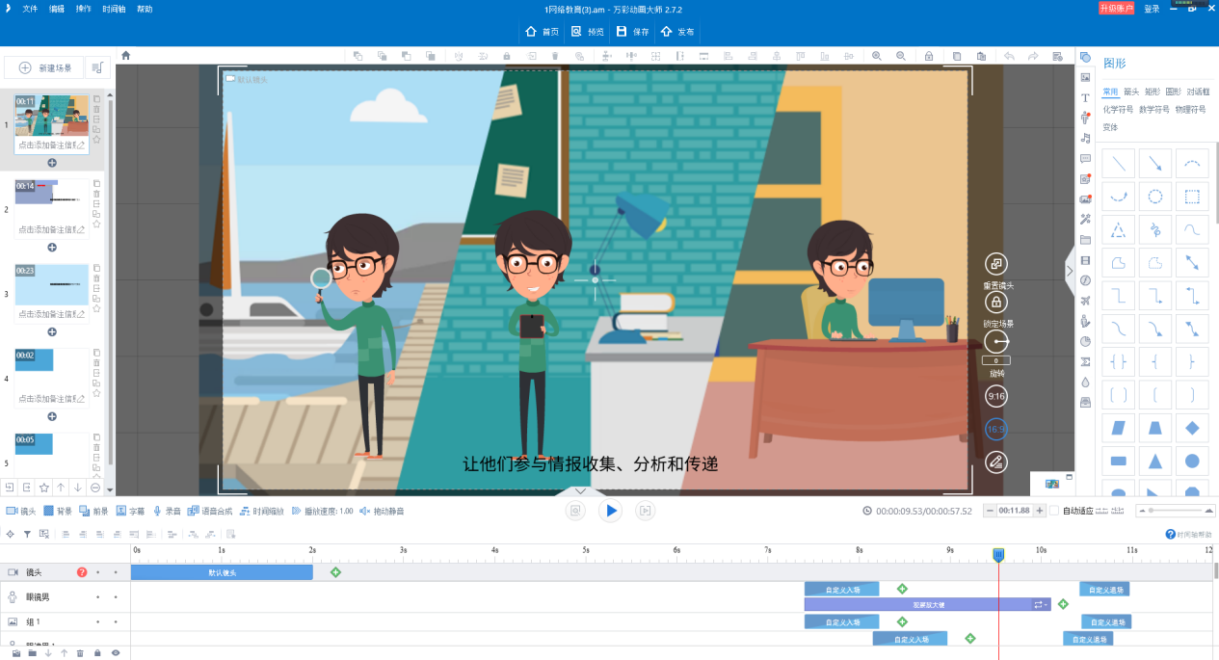Open the music library icon
Screen dimensions: 1219x660
point(1086,138)
